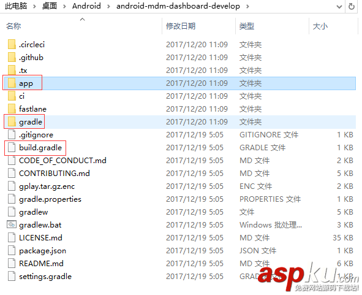Select the gradle.properties file name

coord(50,199)
